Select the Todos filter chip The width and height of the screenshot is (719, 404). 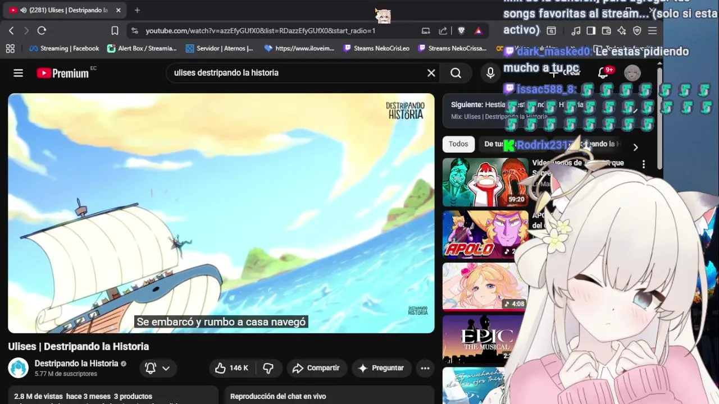pyautogui.click(x=458, y=144)
